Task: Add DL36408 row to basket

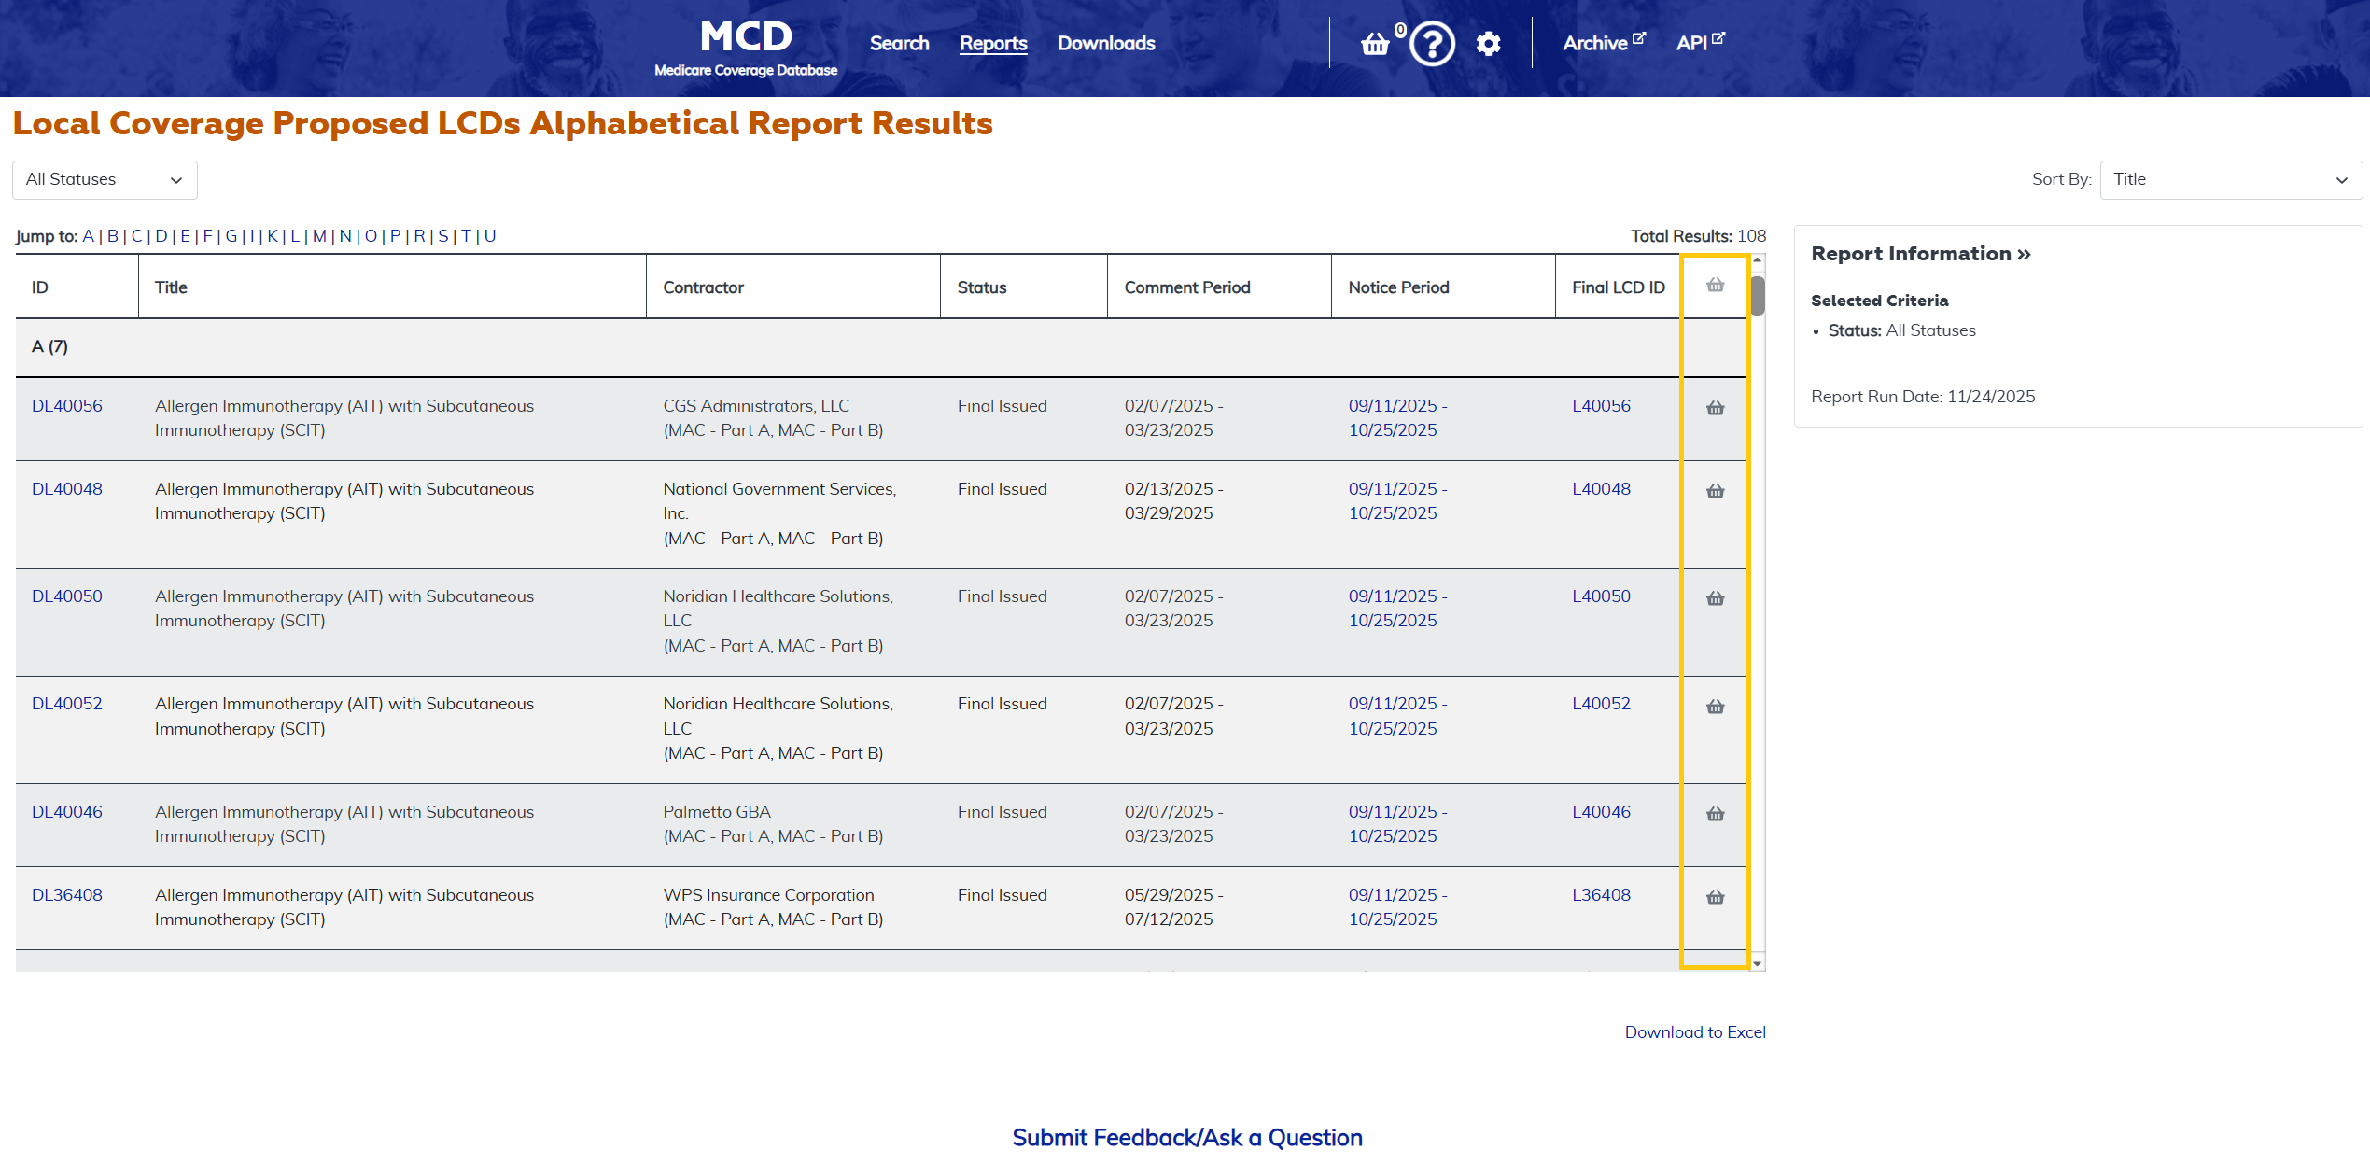Action: coord(1715,897)
